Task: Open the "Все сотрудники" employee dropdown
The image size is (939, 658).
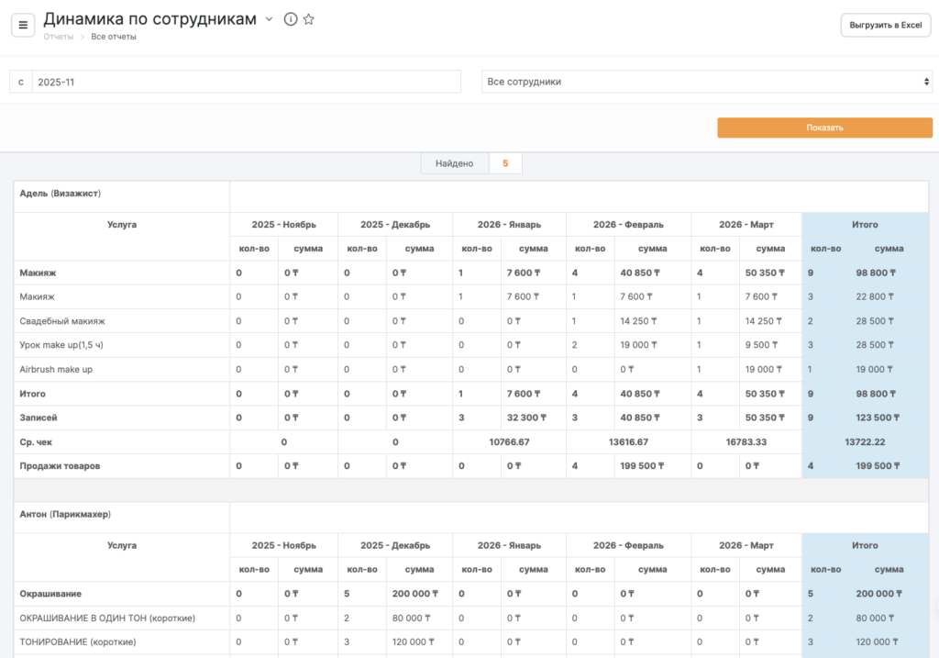Action: click(x=706, y=82)
